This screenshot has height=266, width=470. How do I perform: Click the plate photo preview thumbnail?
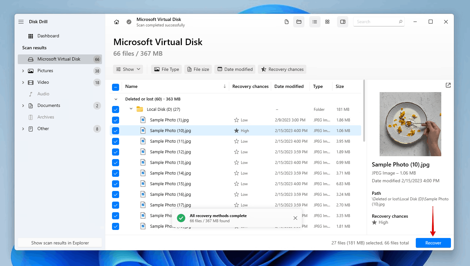point(410,124)
